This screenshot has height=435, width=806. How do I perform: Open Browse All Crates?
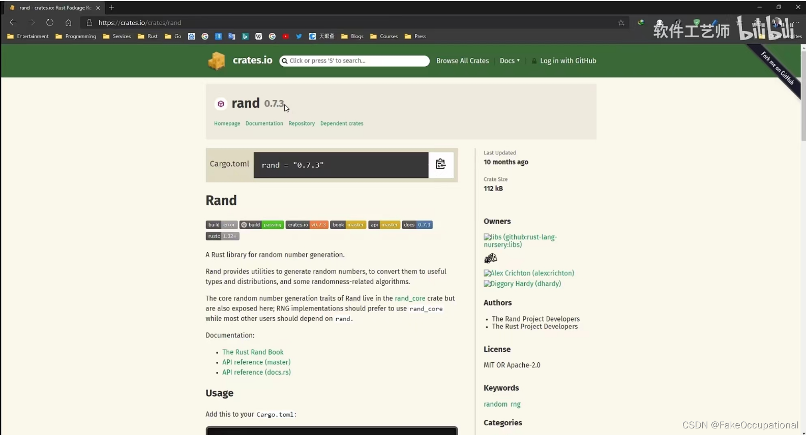pos(462,60)
